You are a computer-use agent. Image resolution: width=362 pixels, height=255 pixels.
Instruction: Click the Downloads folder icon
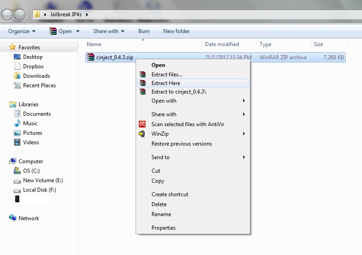pyautogui.click(x=17, y=76)
